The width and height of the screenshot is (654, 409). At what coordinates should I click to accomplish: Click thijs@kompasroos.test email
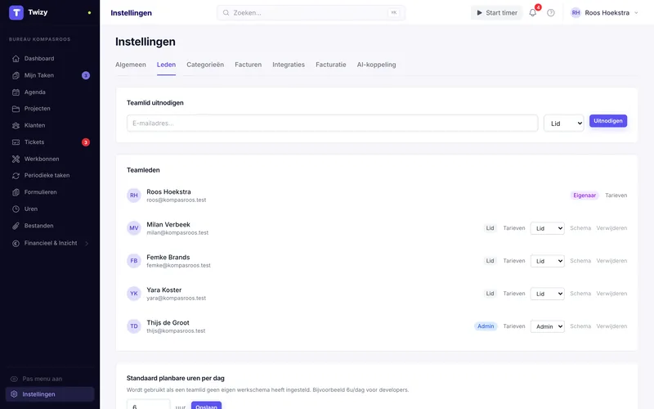[x=176, y=331]
